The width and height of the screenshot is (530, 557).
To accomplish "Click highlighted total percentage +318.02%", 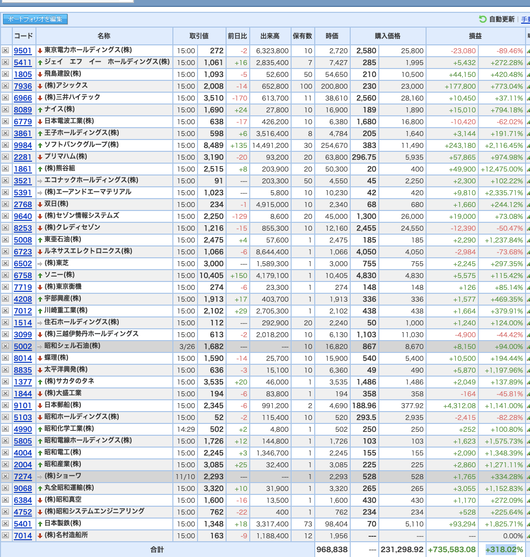I will (x=504, y=550).
